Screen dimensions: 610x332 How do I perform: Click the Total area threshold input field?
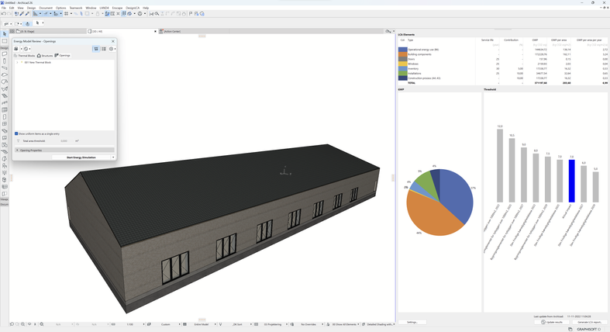64,141
